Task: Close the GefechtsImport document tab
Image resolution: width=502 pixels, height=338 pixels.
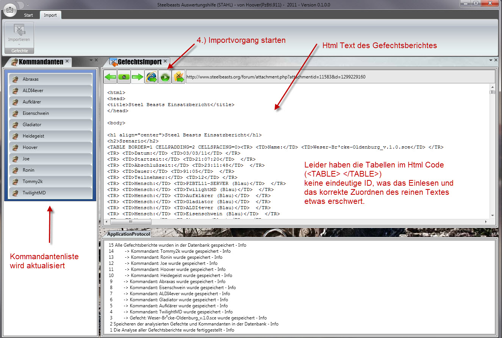Action: click(166, 61)
